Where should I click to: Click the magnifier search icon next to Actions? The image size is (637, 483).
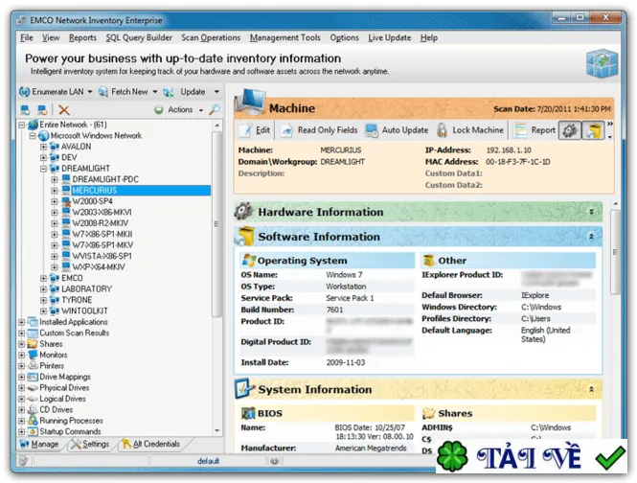point(215,109)
